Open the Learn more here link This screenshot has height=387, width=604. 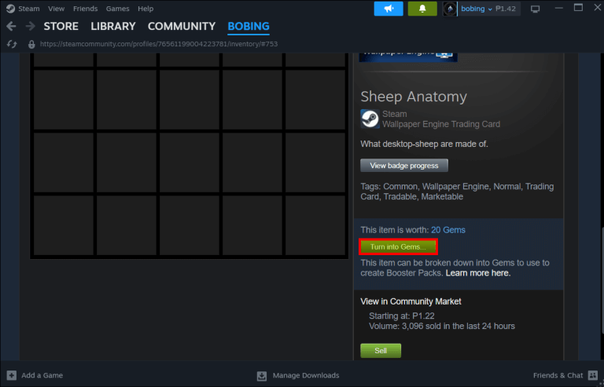click(x=478, y=273)
